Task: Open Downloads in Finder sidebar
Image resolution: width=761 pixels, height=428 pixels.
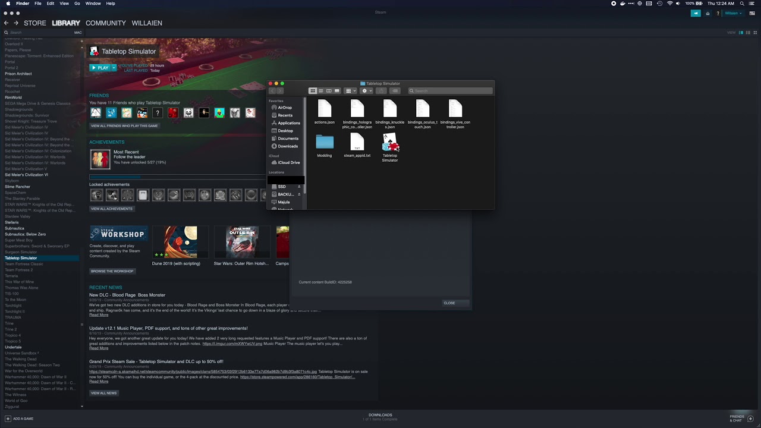Action: coord(288,146)
